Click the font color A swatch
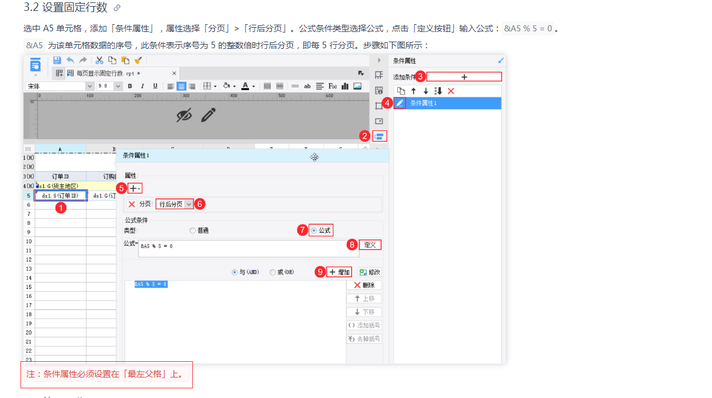The width and height of the screenshot is (712, 398). (245, 86)
